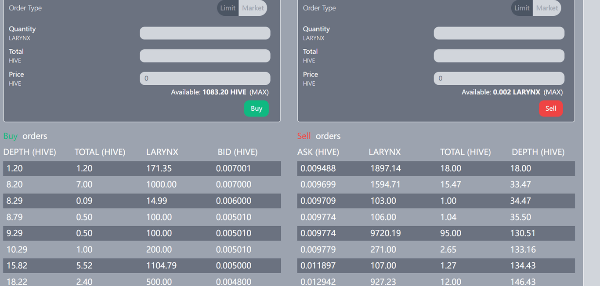Click the 15.82 depth in Buy orders
The image size is (600, 286).
pos(17,266)
